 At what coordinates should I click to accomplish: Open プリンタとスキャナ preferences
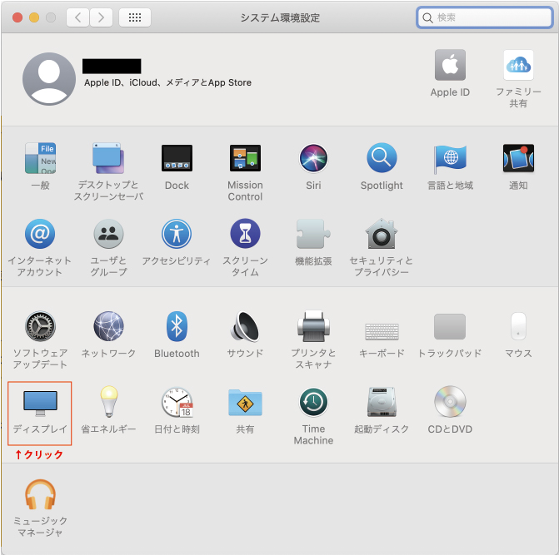tap(313, 326)
